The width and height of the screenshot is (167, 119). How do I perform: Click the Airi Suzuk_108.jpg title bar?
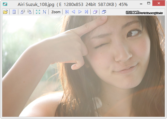click(x=72, y=5)
